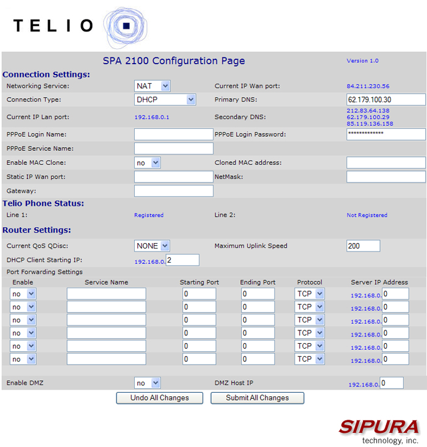
Task: Open the Connection Type DHCP dropdown
Action: click(x=165, y=100)
